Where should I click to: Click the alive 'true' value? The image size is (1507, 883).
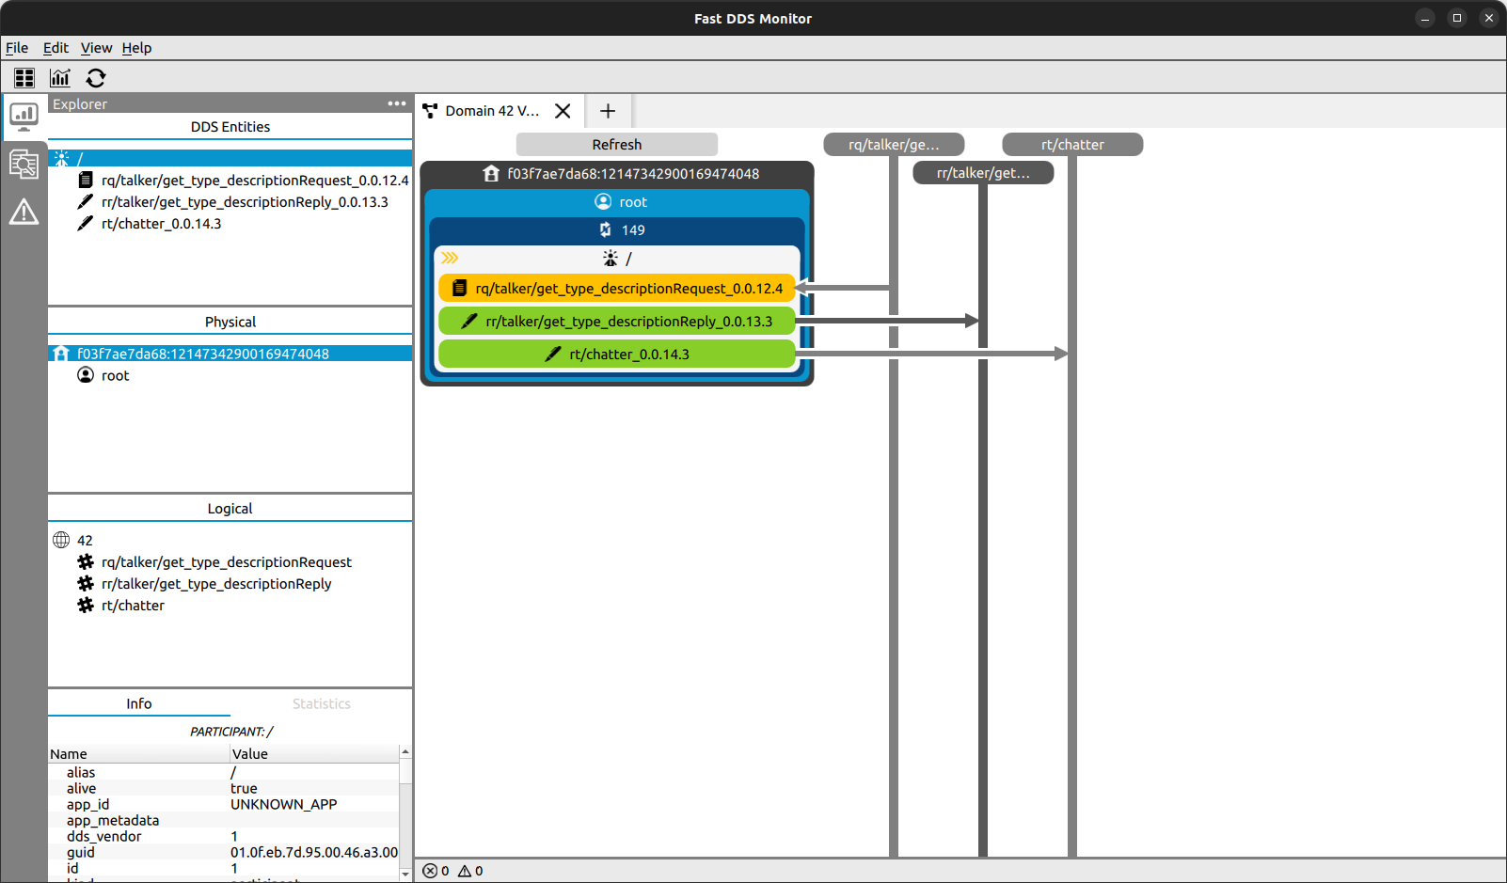coord(244,788)
